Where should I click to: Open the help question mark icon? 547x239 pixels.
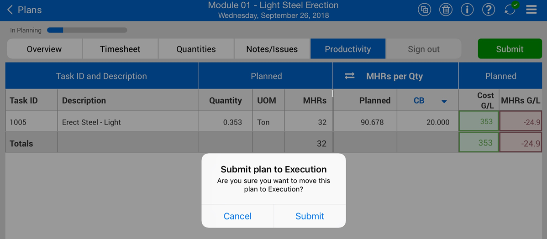[489, 10]
